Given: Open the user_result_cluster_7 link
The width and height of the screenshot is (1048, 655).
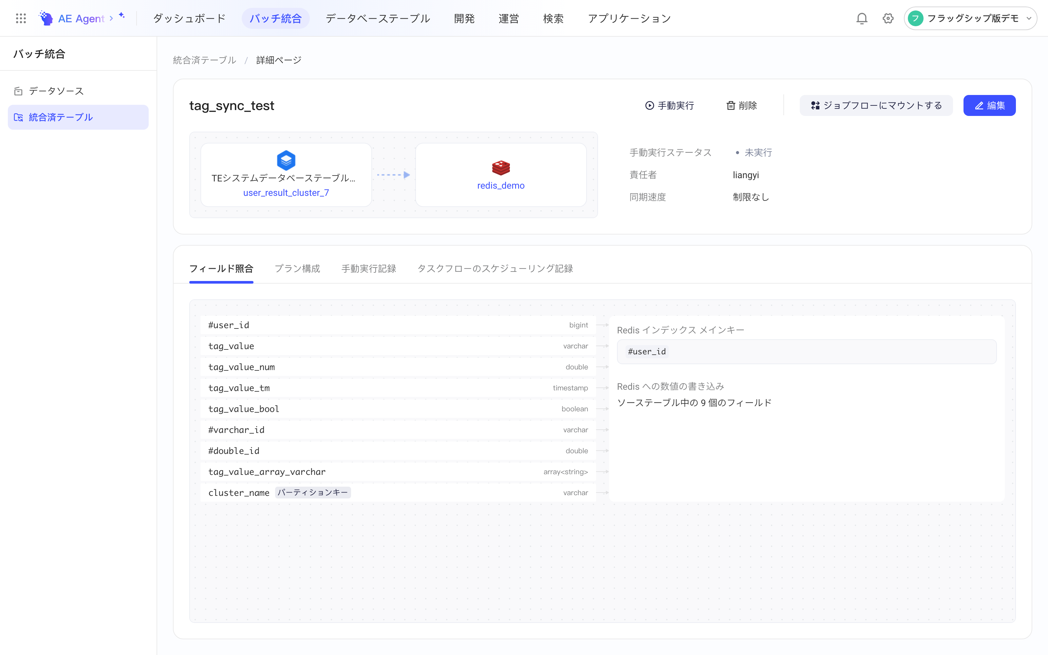Looking at the screenshot, I should [286, 193].
